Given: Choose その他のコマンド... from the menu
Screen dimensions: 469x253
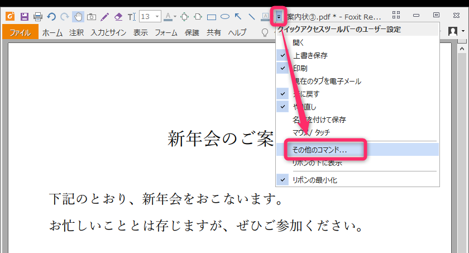Looking at the screenshot, I should click(x=320, y=150).
